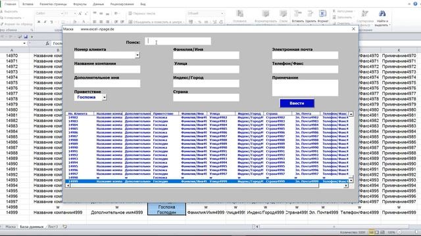Select the База данных sheet tab

(32, 227)
